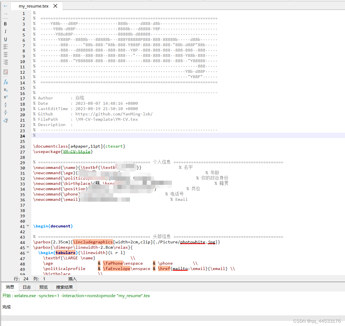Insert a superscript using the x² icon
The image size is (345, 326).
coord(5,97)
